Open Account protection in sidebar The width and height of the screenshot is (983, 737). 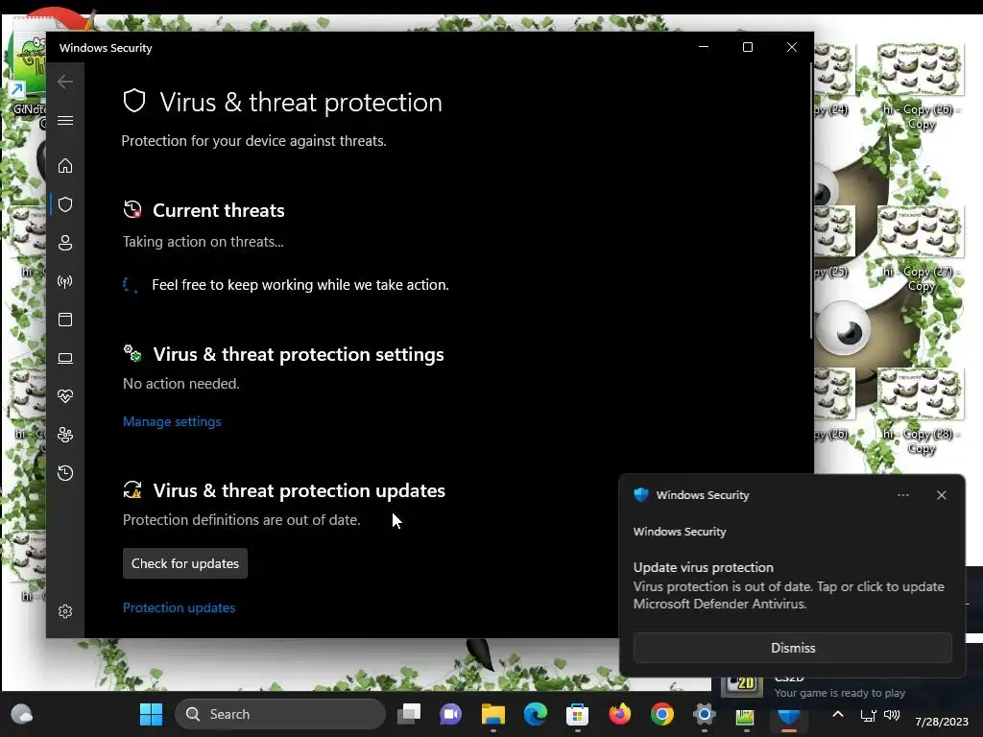pyautogui.click(x=65, y=243)
